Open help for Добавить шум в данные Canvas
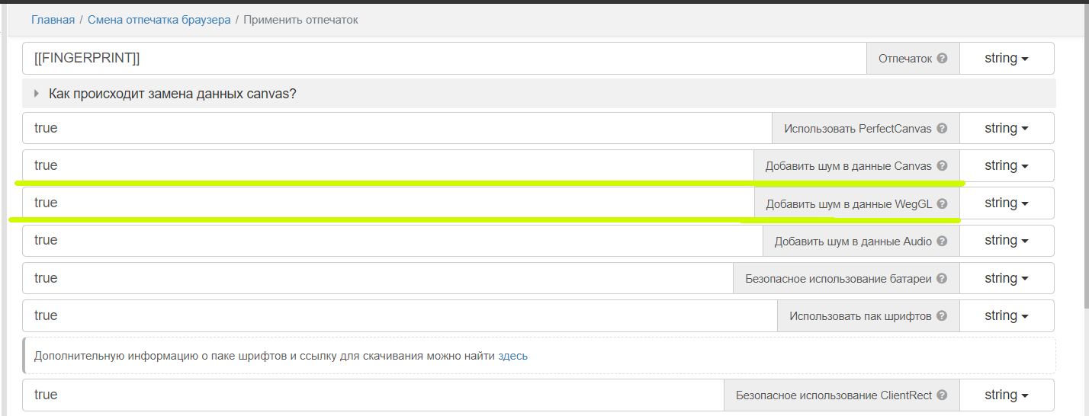1089x416 pixels. (x=942, y=166)
